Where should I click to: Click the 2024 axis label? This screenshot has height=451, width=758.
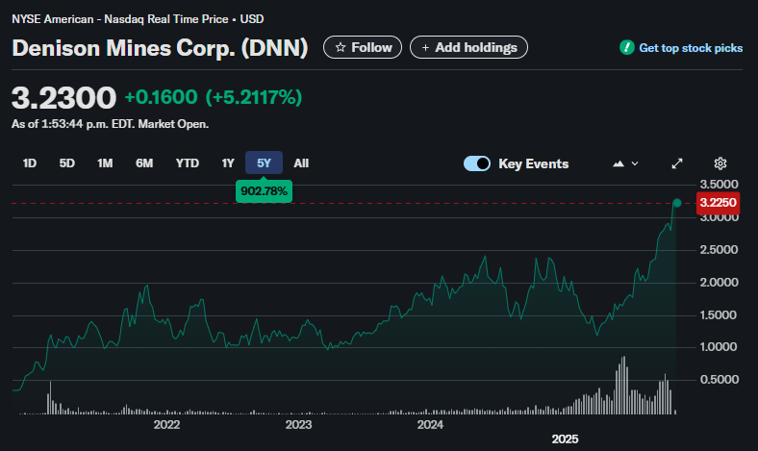point(430,425)
